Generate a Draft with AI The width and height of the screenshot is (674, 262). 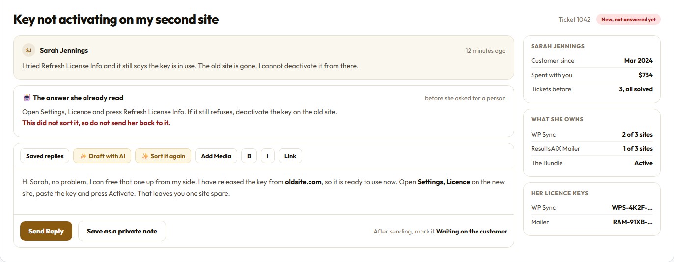coord(102,156)
